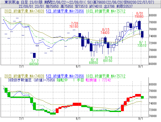This screenshot has height=122, width=161.
Task: Click the 7/7 dark candlestick near 68200
Action: (x=34, y=55)
